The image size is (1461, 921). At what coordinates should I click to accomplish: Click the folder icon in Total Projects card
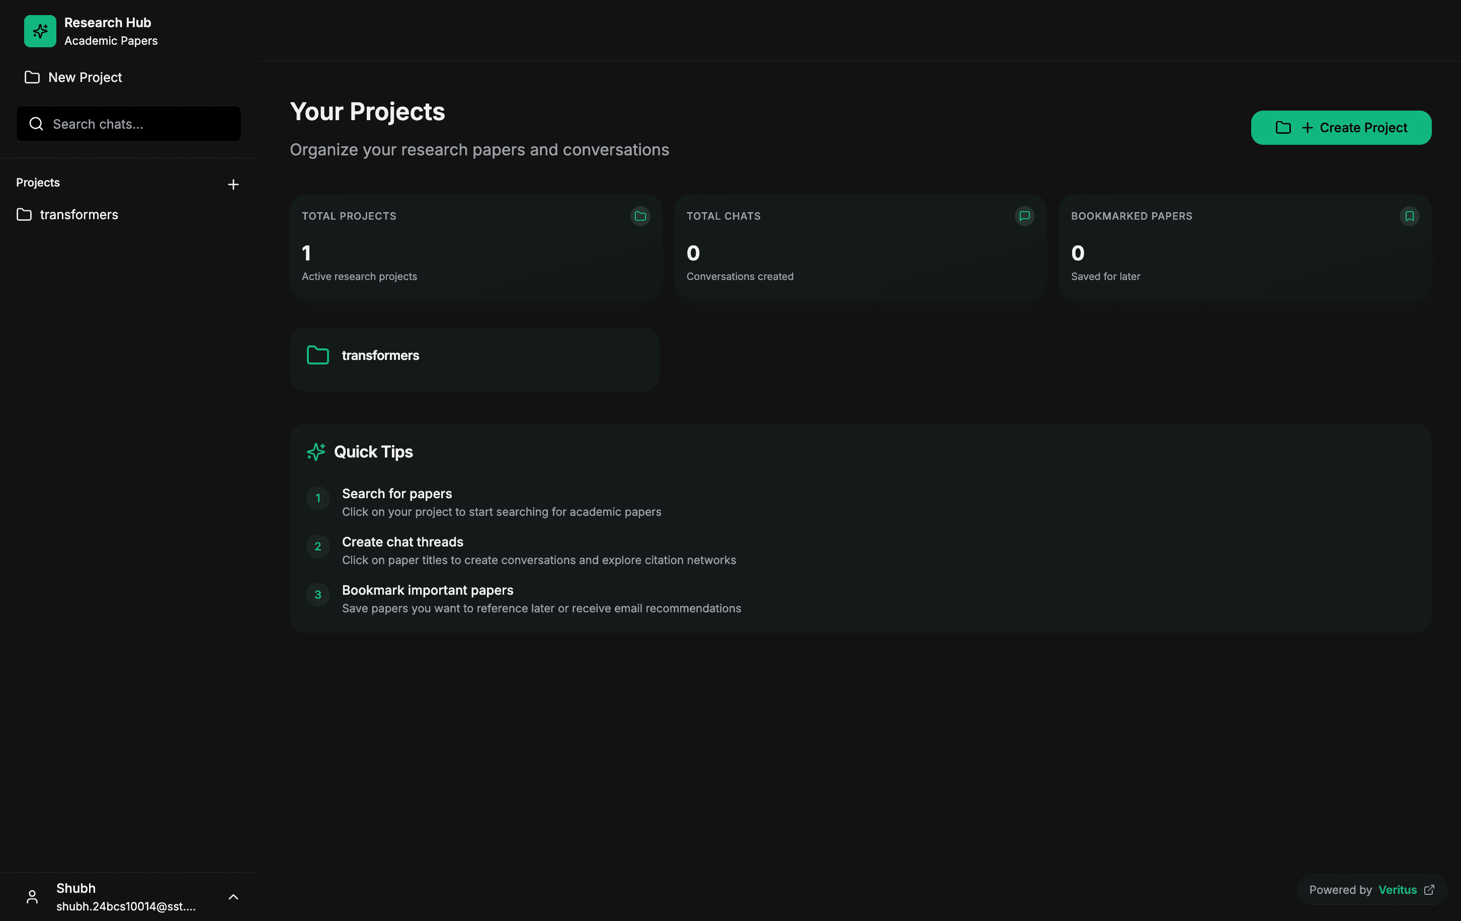coord(640,216)
